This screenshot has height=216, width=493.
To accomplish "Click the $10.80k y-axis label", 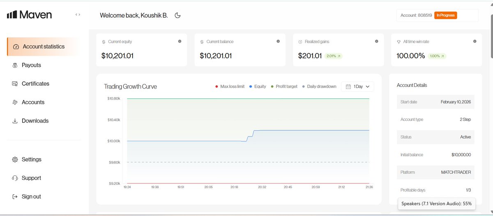I will coord(114,99).
